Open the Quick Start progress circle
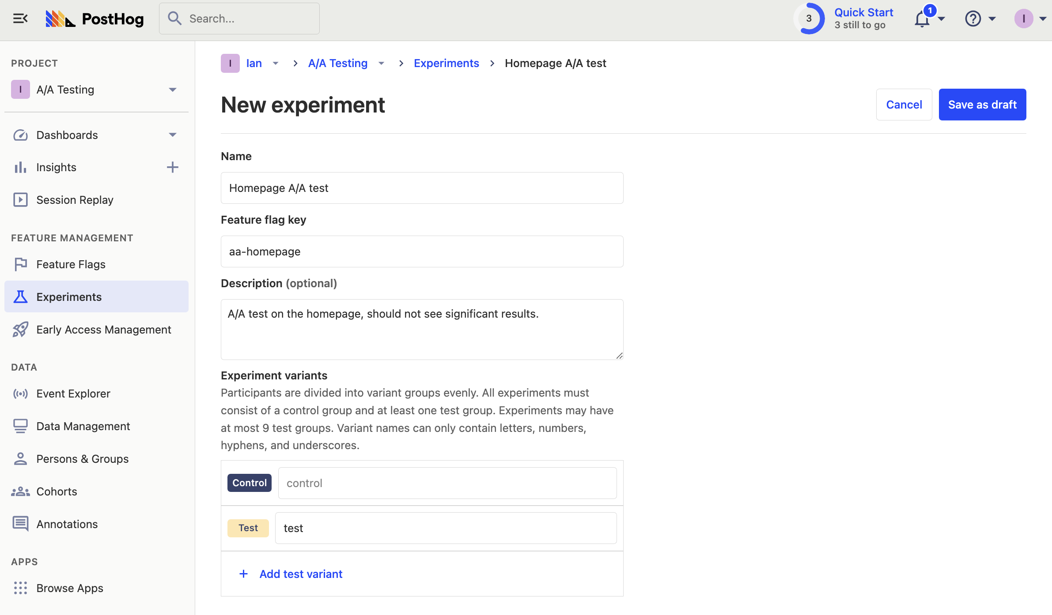This screenshot has width=1052, height=615. pyautogui.click(x=809, y=19)
